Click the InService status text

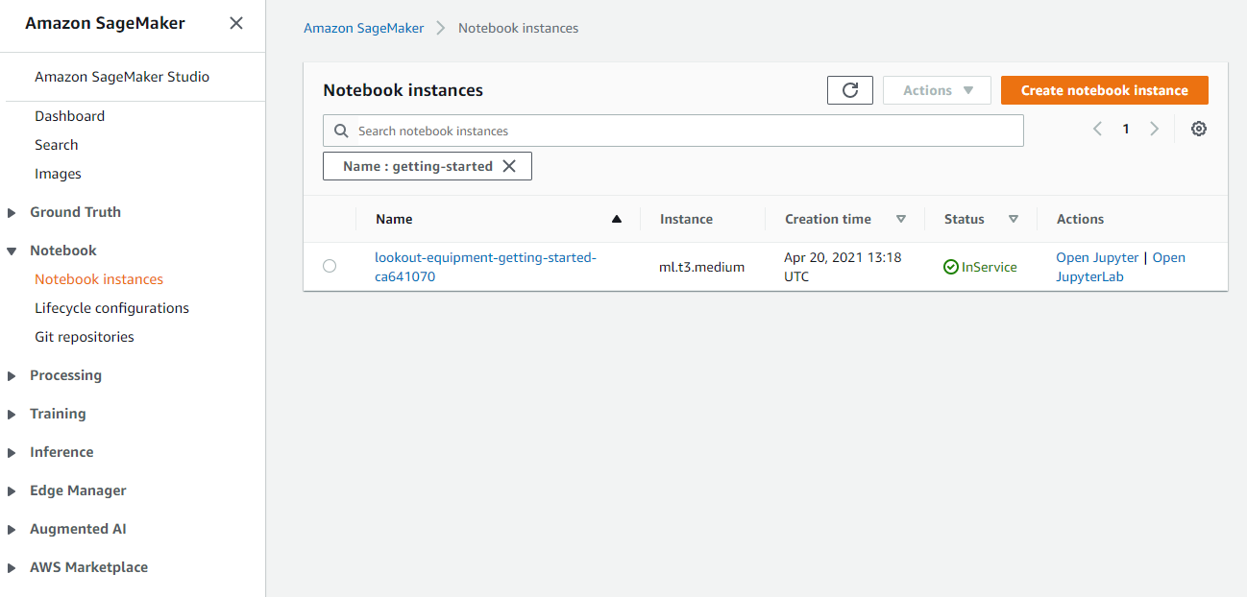[x=990, y=267]
